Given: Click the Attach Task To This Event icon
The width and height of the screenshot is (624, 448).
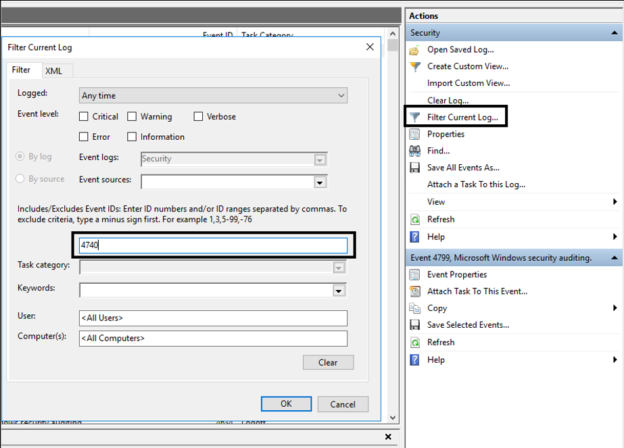Looking at the screenshot, I should pyautogui.click(x=414, y=291).
